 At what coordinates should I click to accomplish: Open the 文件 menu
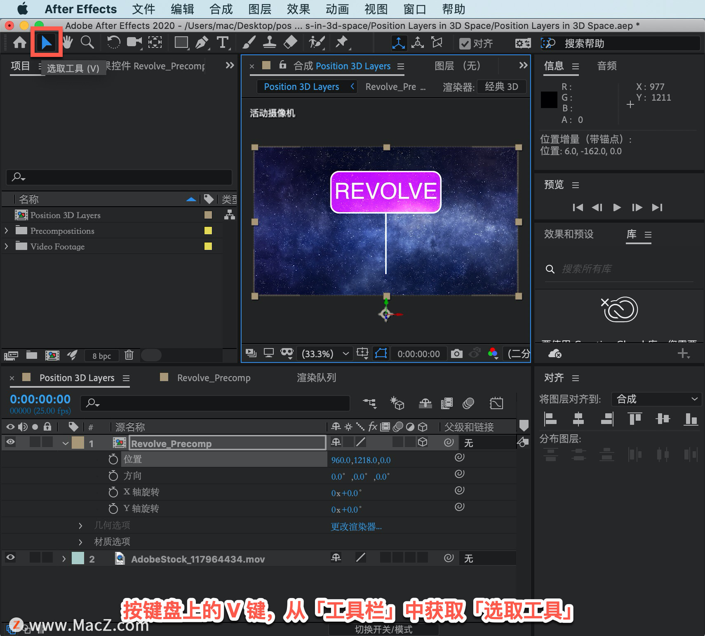coord(143,9)
